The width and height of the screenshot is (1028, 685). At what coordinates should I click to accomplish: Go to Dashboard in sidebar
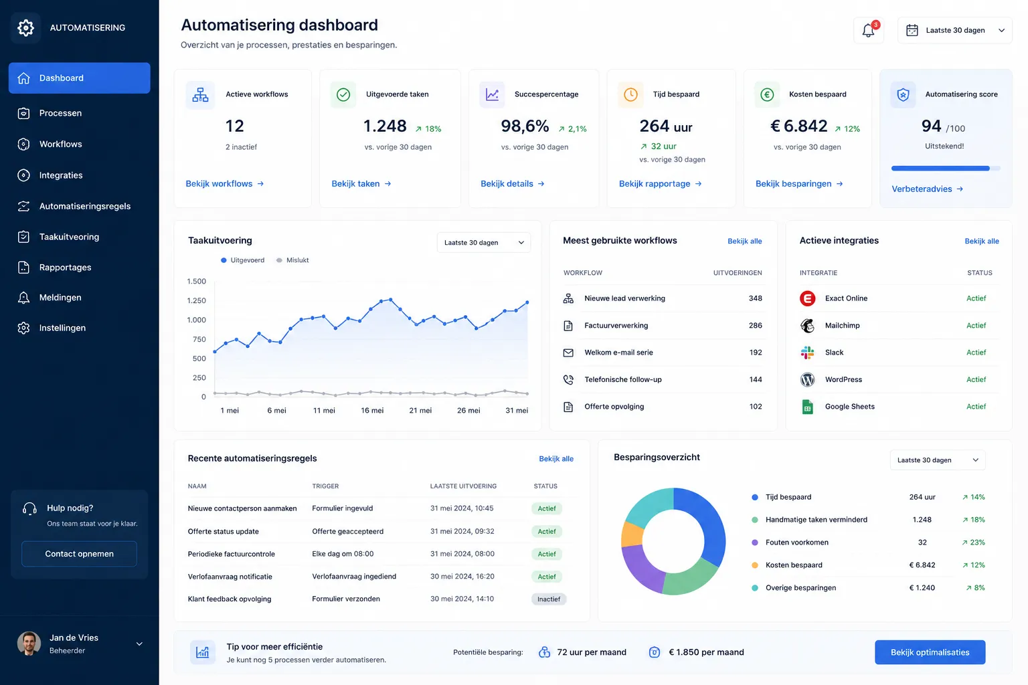click(79, 78)
